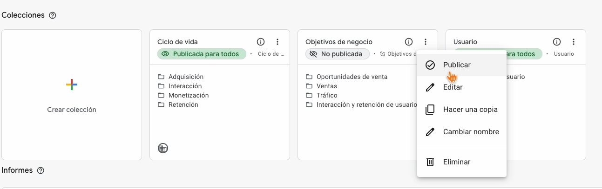This screenshot has width=602, height=189.
Task: Click the grid icon on Ciclo de vida card
Action: tap(162, 149)
